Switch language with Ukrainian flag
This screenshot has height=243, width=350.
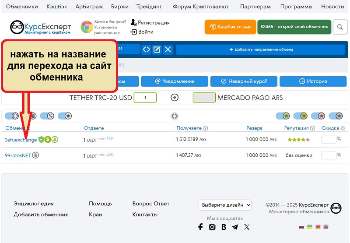coord(310,227)
